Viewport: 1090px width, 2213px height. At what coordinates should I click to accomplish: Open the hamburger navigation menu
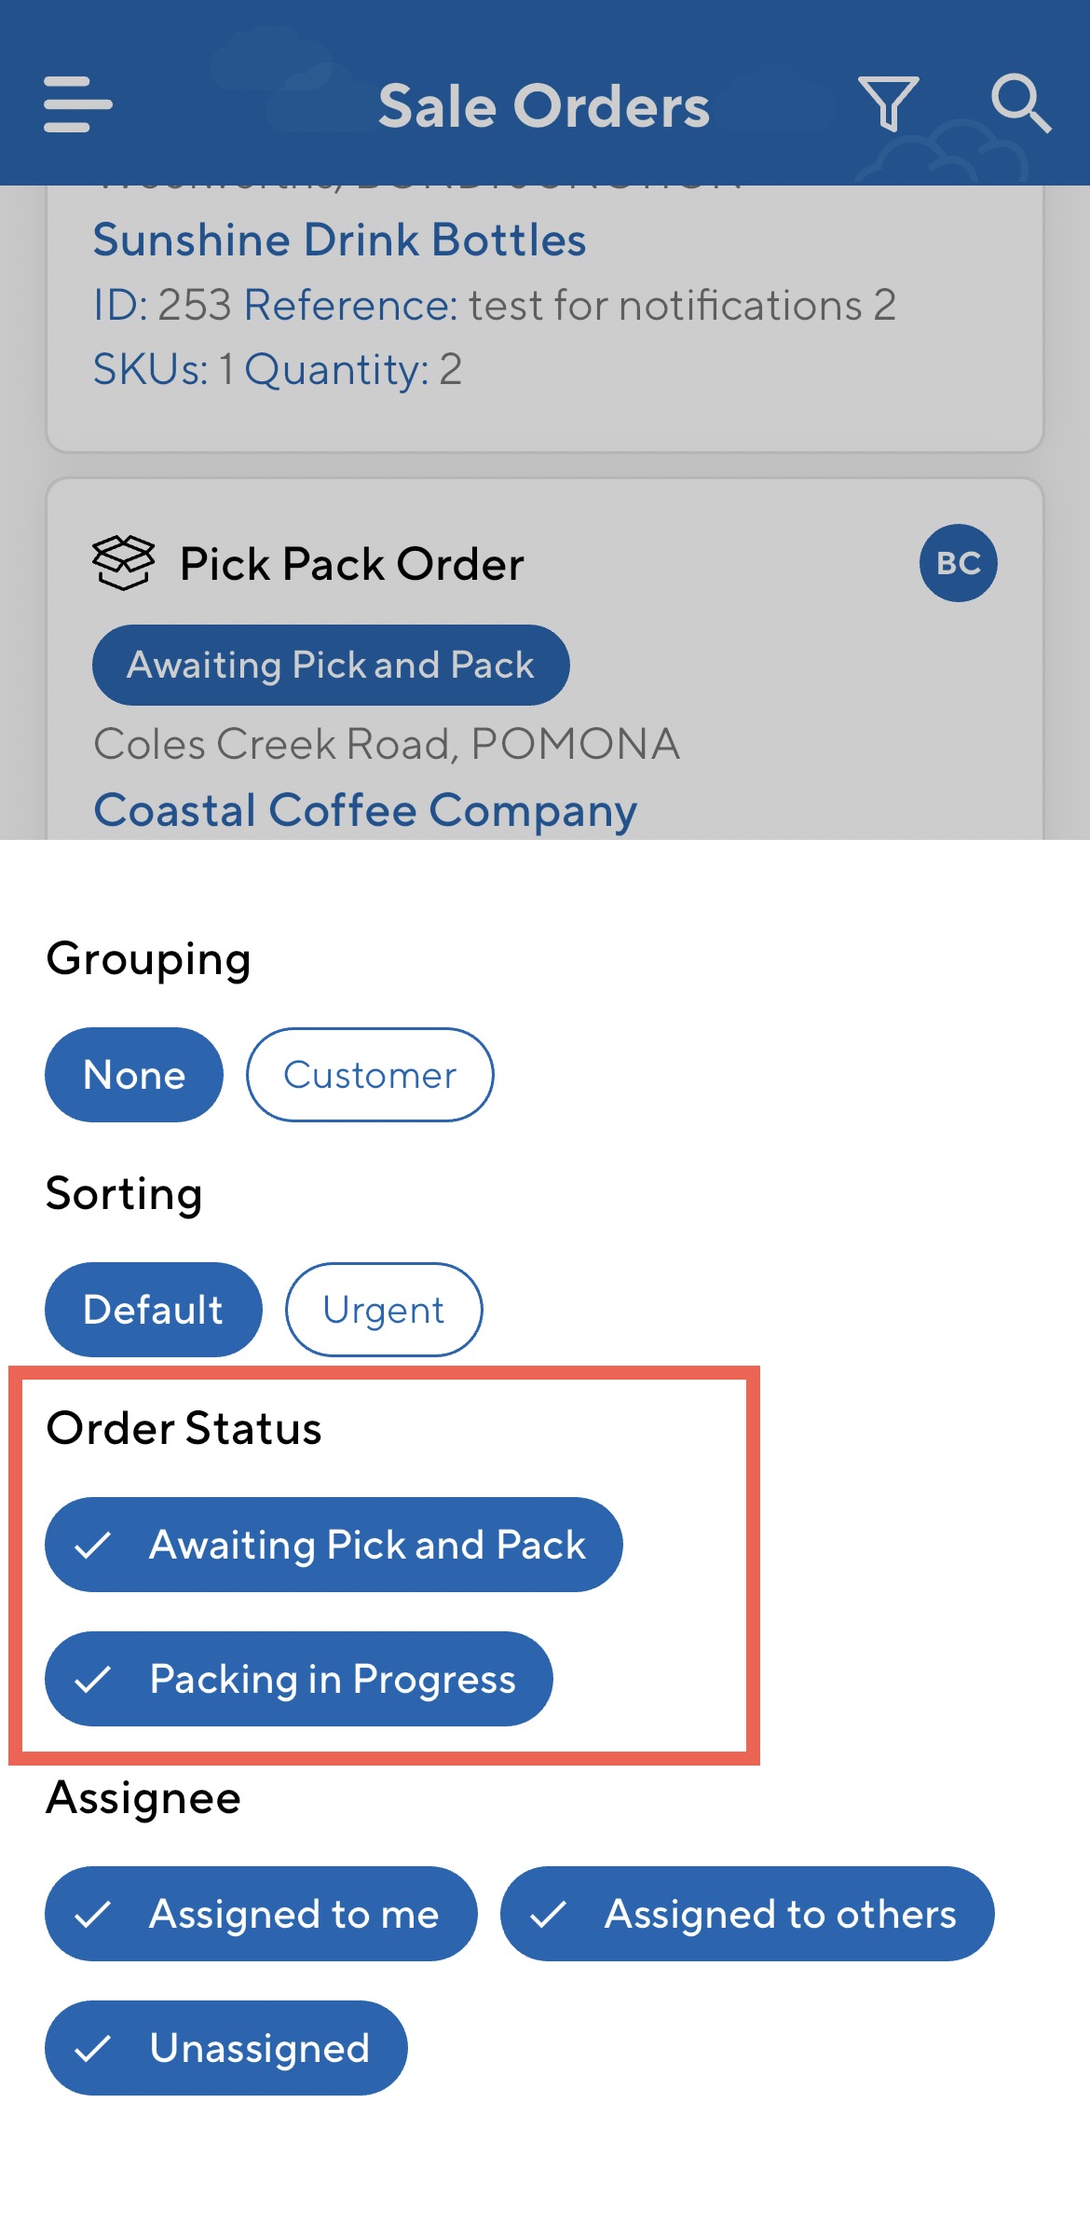click(x=78, y=104)
